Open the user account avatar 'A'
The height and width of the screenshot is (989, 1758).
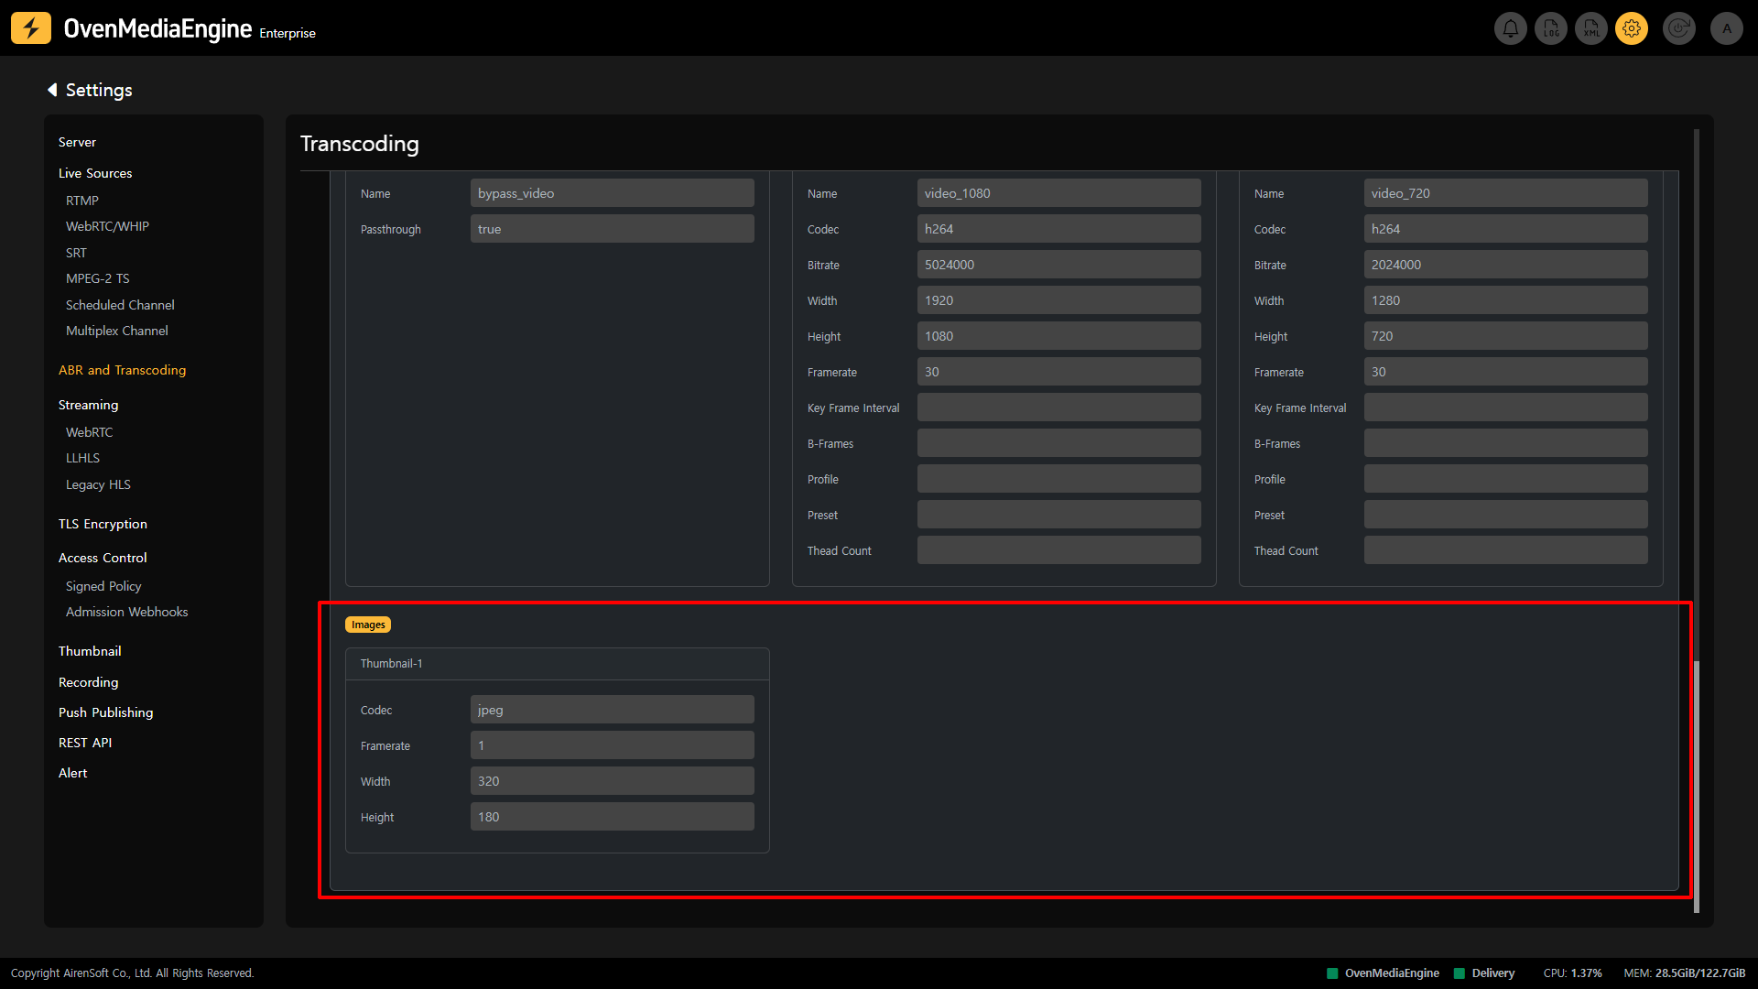[x=1727, y=28]
